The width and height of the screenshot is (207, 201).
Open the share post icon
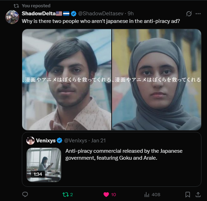pos(198,194)
